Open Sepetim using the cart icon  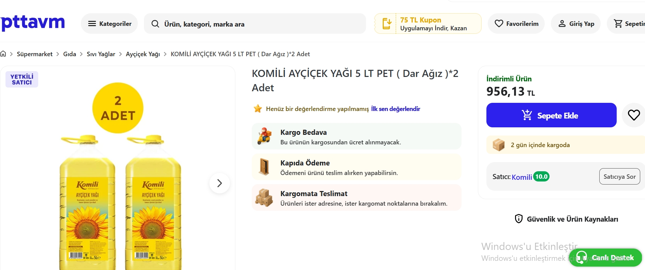(618, 23)
